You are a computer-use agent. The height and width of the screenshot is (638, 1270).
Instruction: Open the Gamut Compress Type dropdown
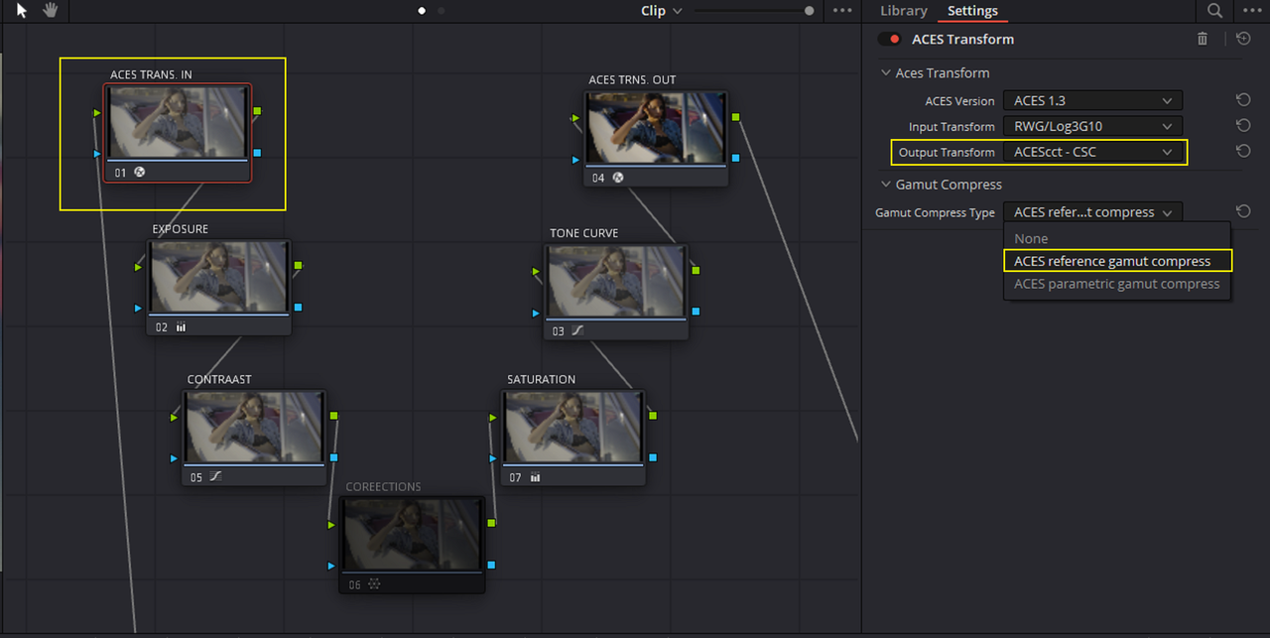[x=1092, y=211]
